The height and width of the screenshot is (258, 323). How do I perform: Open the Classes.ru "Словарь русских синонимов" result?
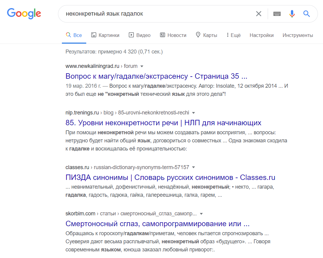[x=170, y=177]
